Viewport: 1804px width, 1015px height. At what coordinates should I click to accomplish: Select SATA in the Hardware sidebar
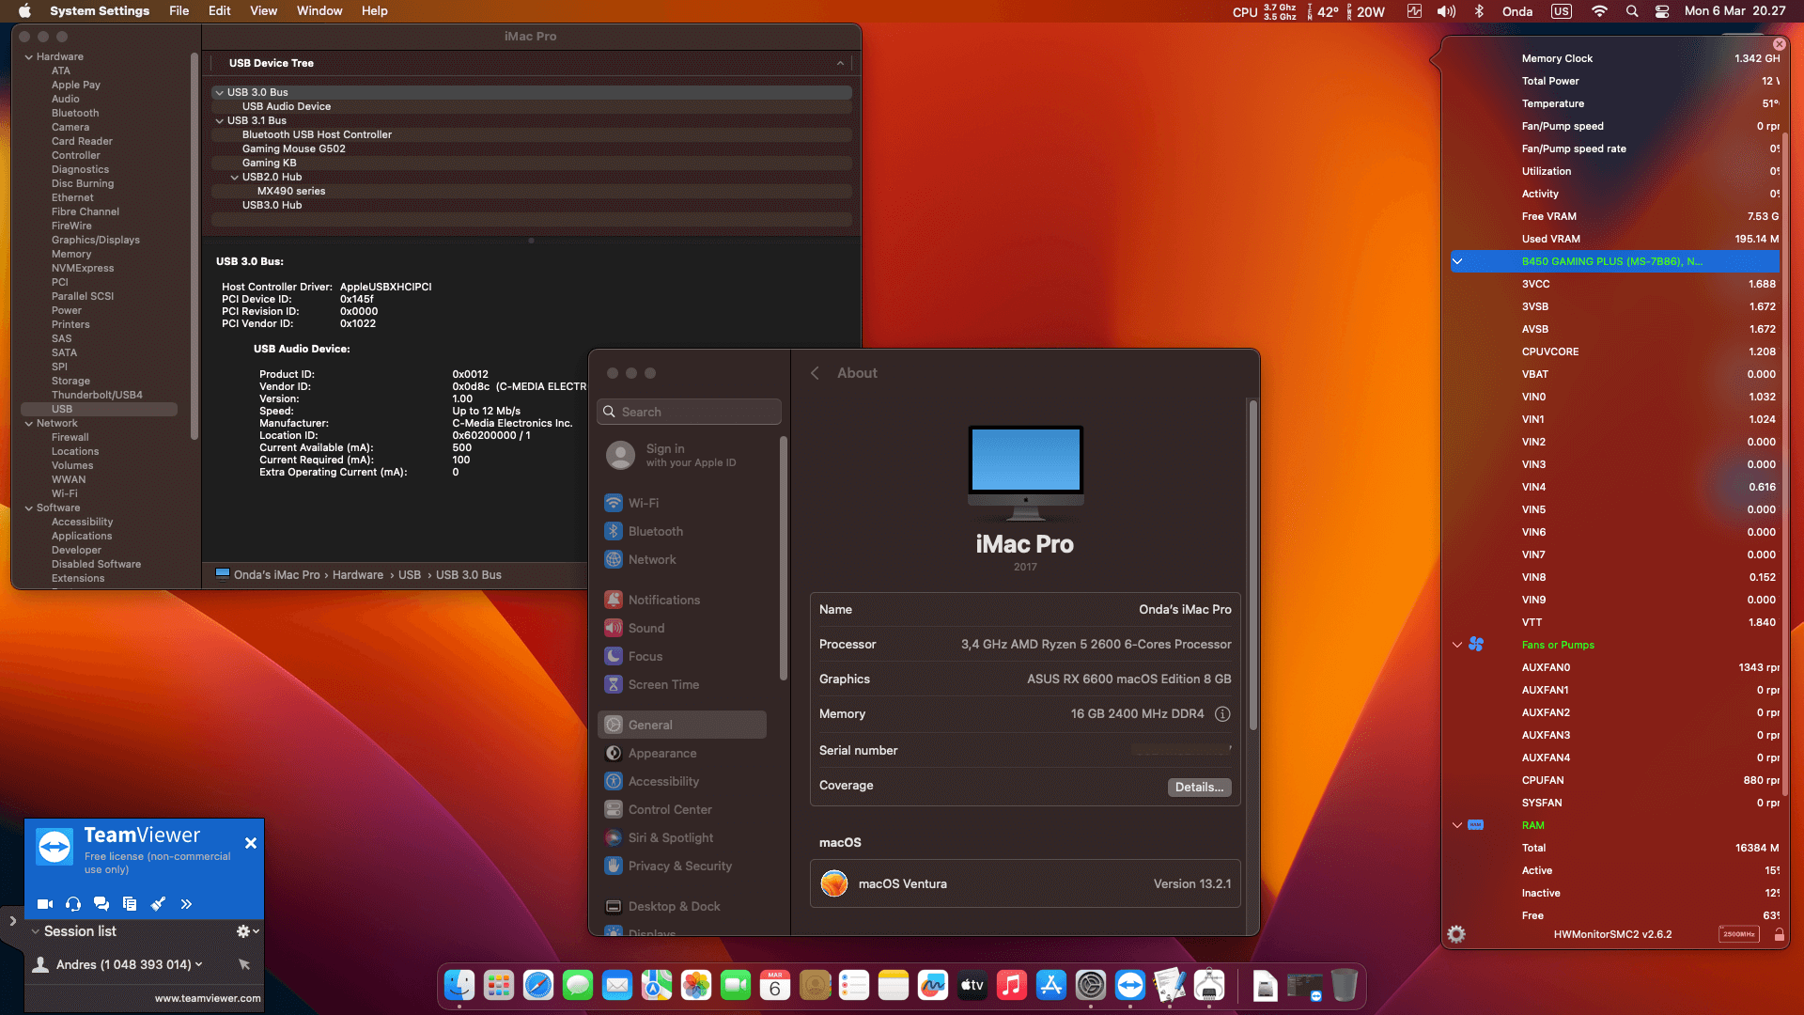64,352
